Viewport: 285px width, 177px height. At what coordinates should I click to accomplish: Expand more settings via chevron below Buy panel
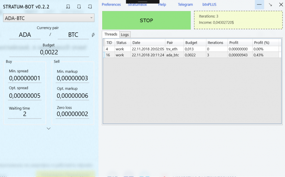pyautogui.click(x=48, y=129)
